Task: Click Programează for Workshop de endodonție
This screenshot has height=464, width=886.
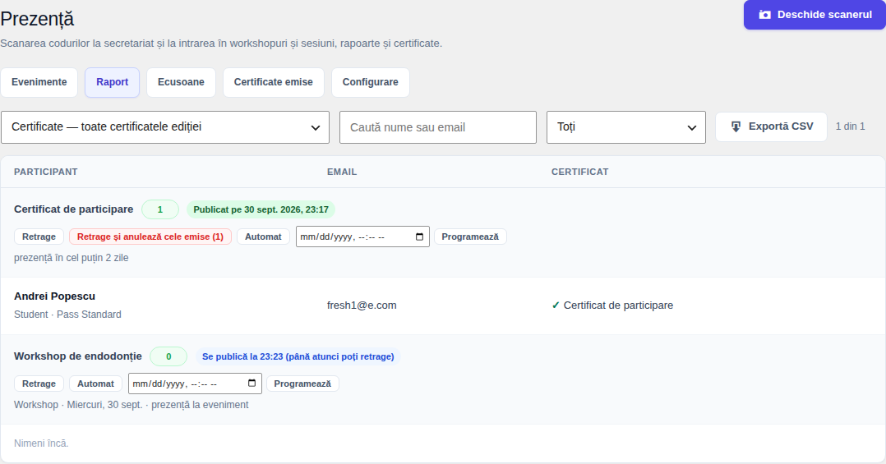Action: click(302, 384)
